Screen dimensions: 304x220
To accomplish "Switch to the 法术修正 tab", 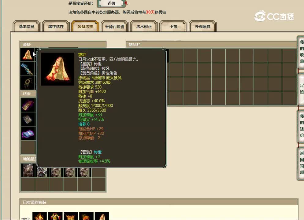I will tap(144, 26).
